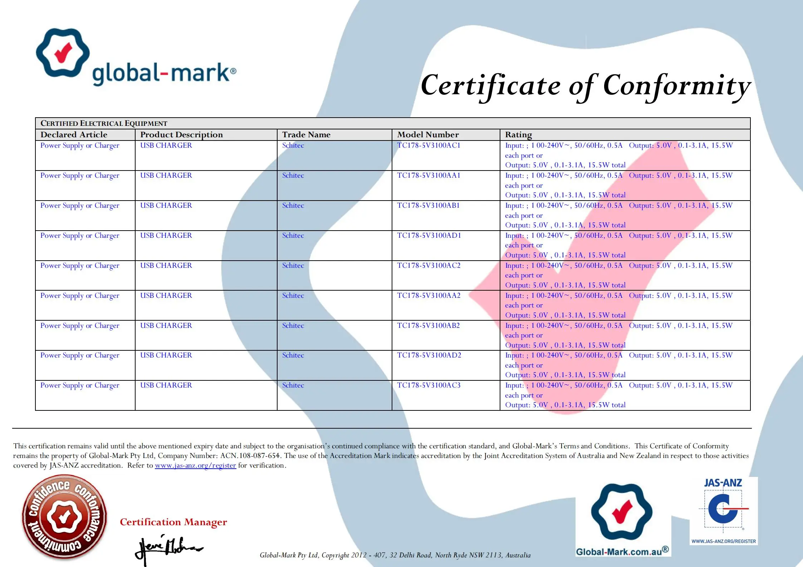Screen dimensions: 803x567
Task: Click the red confidence conformance commitment seal
Action: [x=64, y=517]
